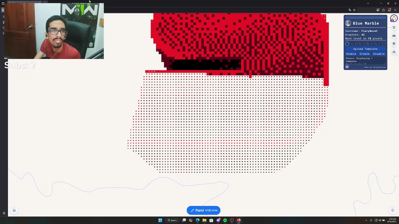Open the browser extensions puzzle icon
This screenshot has width=399, height=224.
383,10
